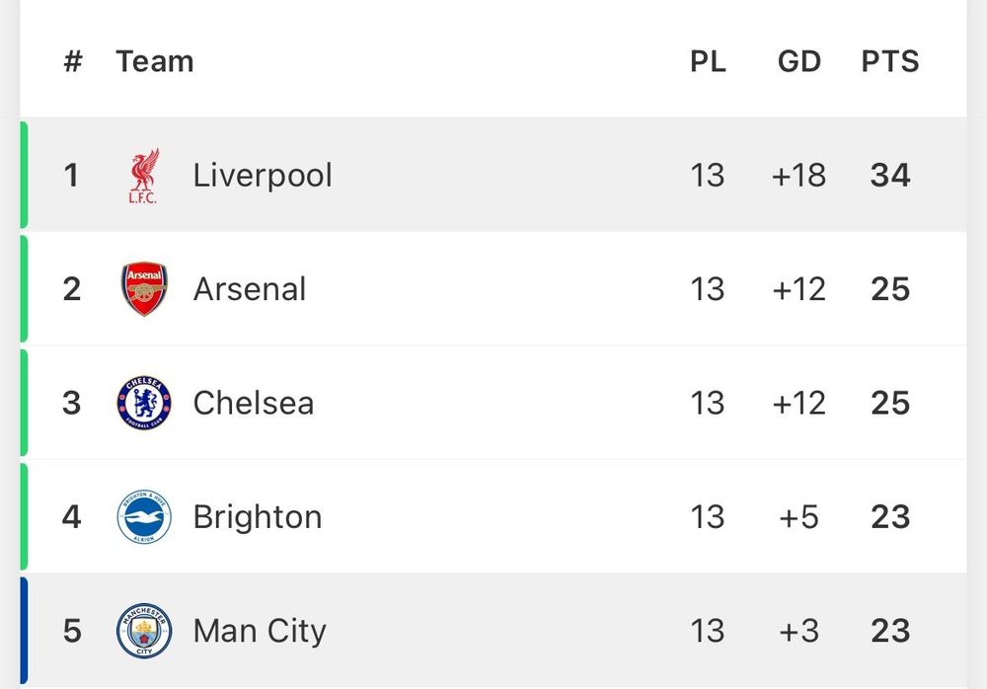This screenshot has height=689, width=987.
Task: Tap Liverpool's +18 goal difference
Action: click(x=799, y=176)
